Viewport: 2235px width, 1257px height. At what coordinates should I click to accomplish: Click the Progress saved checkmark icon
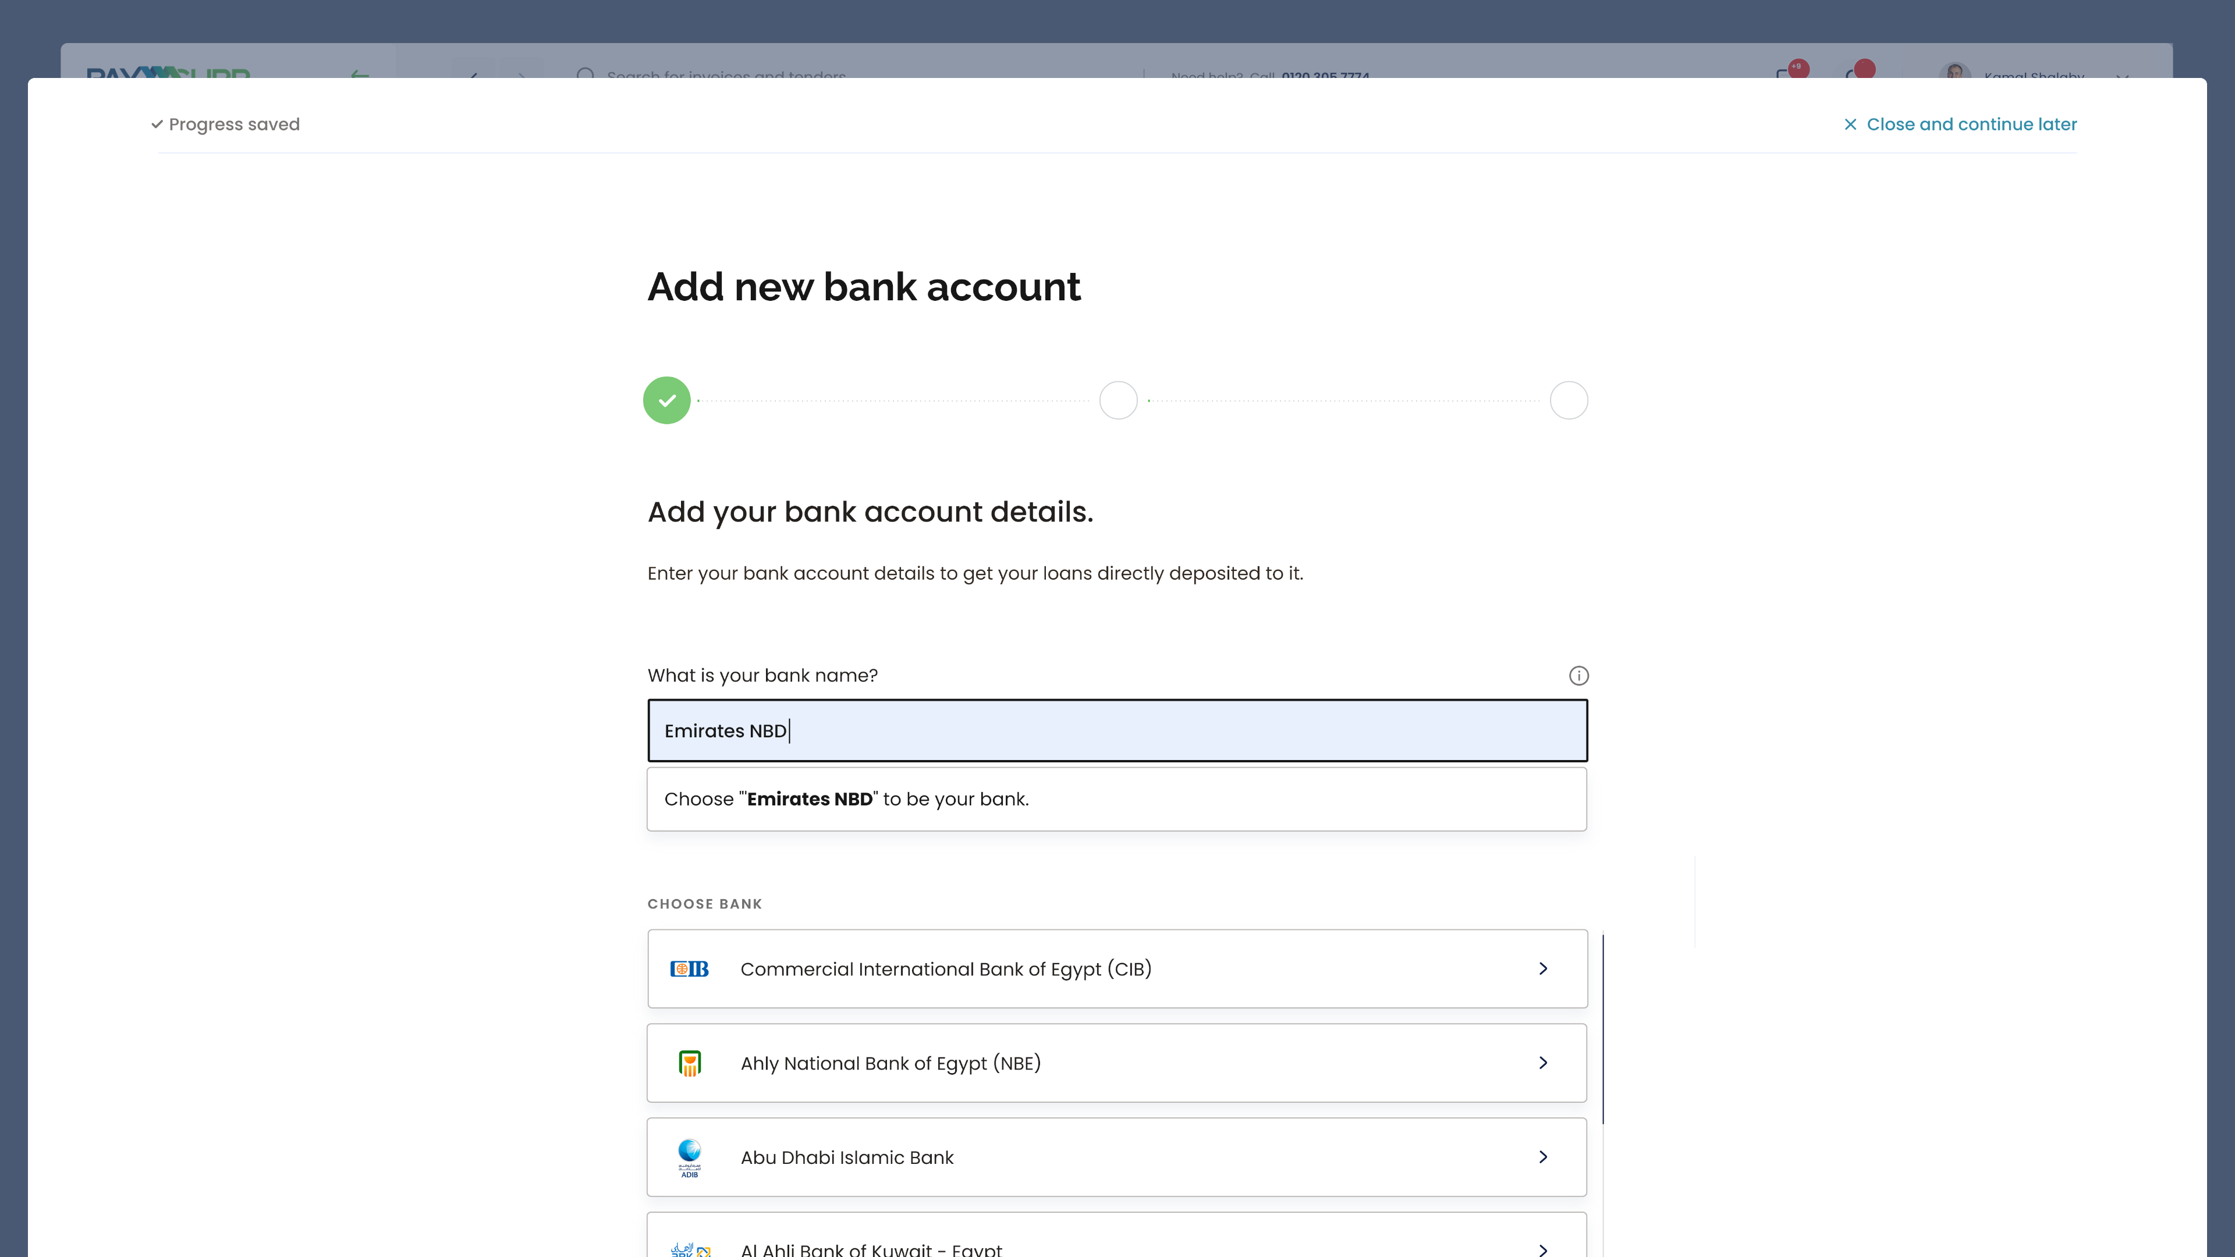click(x=157, y=125)
